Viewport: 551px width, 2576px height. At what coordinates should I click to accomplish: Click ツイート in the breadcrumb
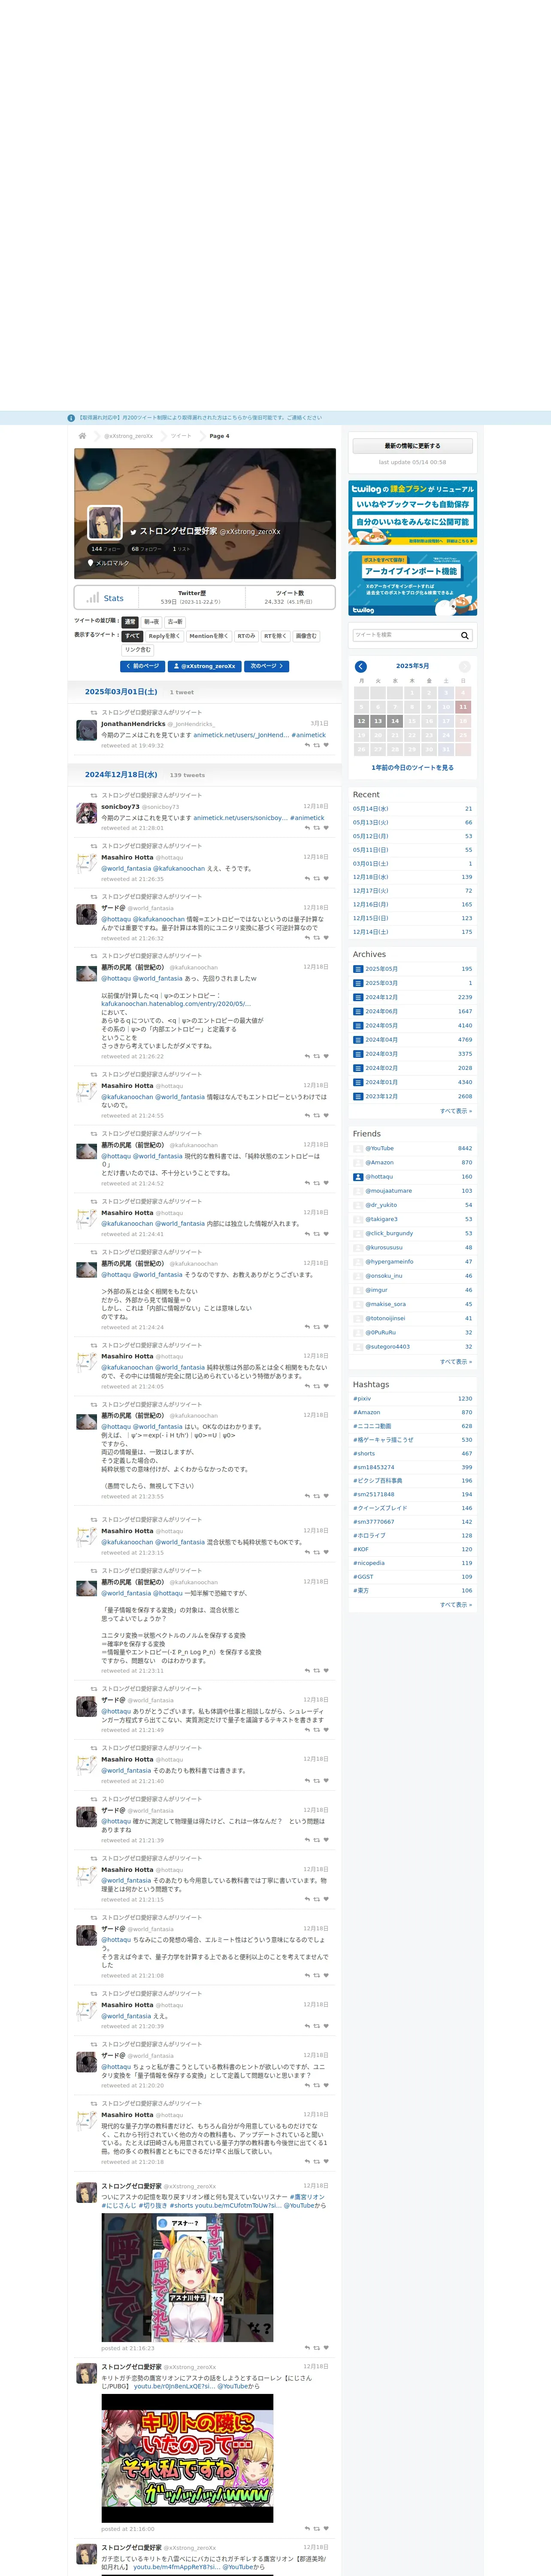pyautogui.click(x=181, y=436)
